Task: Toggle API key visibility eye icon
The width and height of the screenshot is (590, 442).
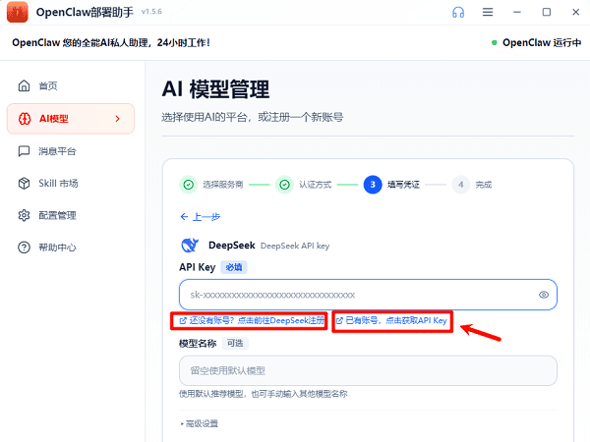Action: click(x=544, y=295)
